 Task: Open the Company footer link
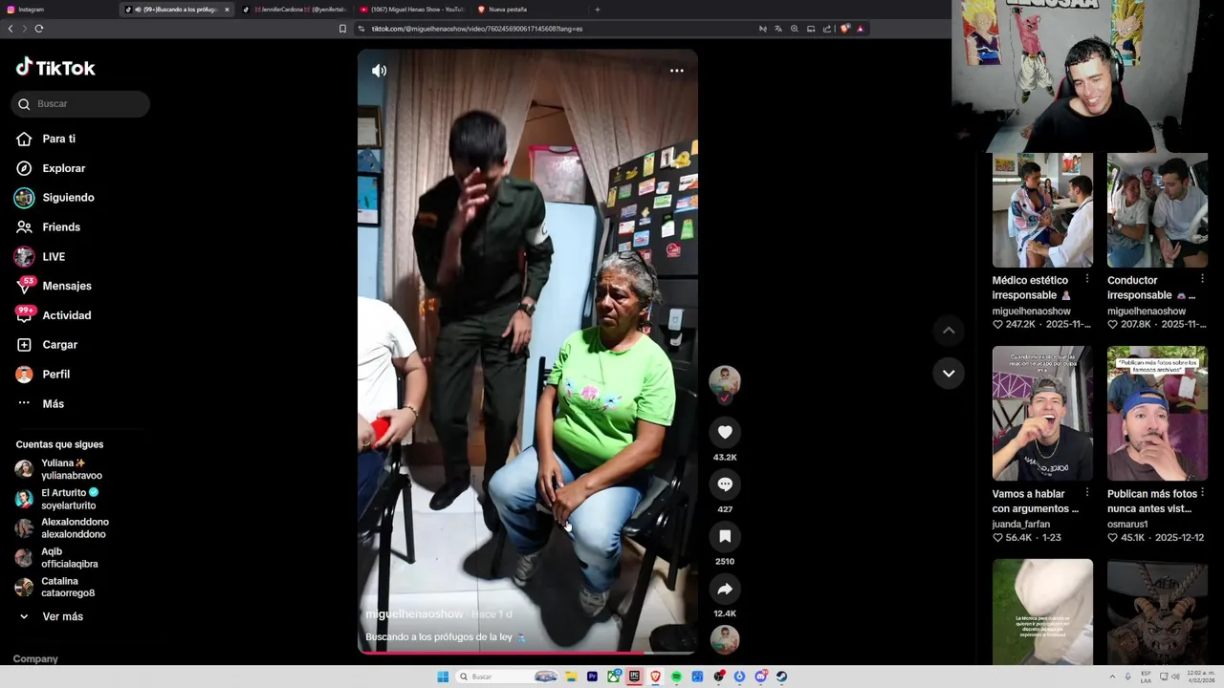tap(35, 659)
